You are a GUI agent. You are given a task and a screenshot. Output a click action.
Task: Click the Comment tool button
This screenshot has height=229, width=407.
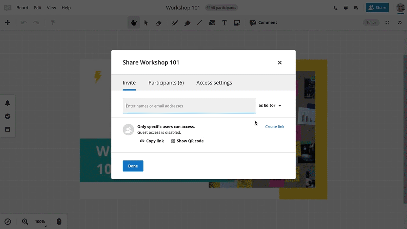[x=263, y=22]
